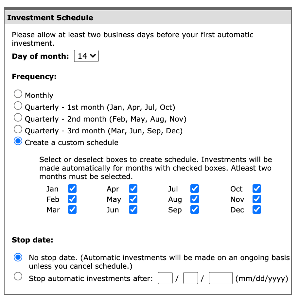Toggle the Mar checkbox
Screen dimensions: 299x300
click(x=72, y=209)
